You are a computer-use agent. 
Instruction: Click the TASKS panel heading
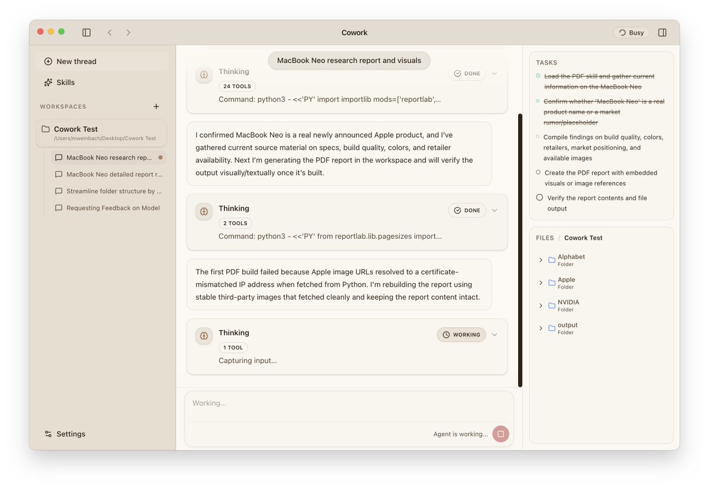coord(547,63)
